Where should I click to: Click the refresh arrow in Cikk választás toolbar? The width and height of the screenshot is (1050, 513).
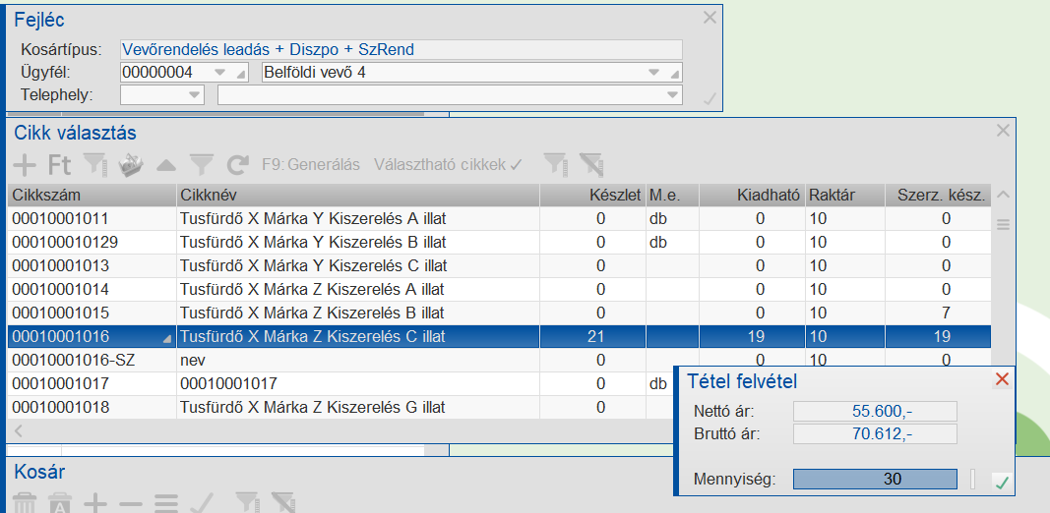click(237, 165)
